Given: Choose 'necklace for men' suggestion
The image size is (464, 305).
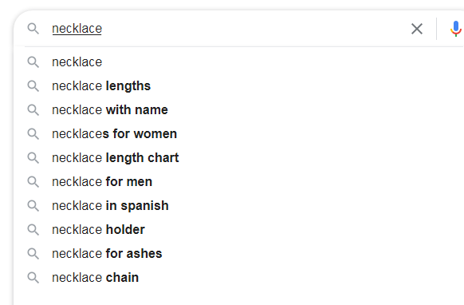Looking at the screenshot, I should click(x=238, y=182).
